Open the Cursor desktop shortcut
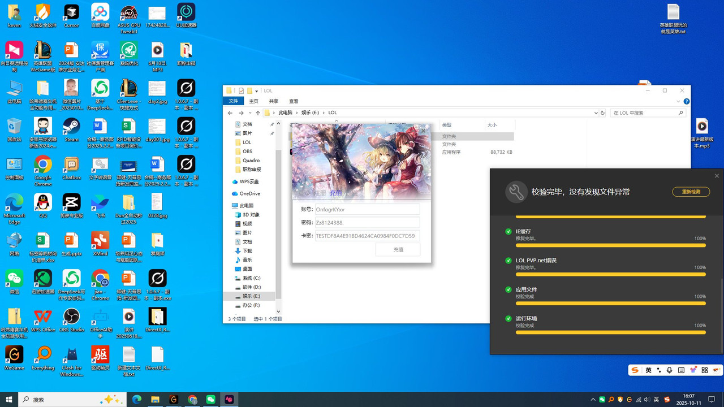This screenshot has height=407, width=724. click(x=71, y=16)
